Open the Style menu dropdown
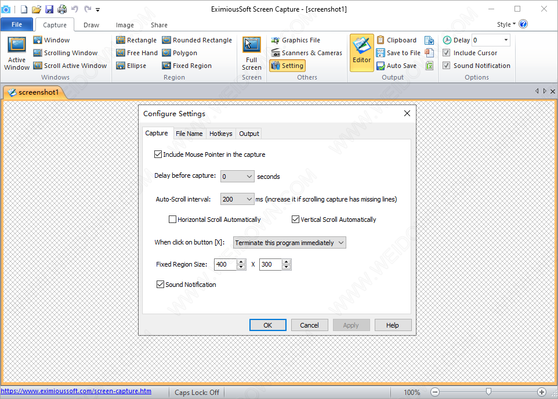Viewport: 558px width, 399px height. point(506,24)
